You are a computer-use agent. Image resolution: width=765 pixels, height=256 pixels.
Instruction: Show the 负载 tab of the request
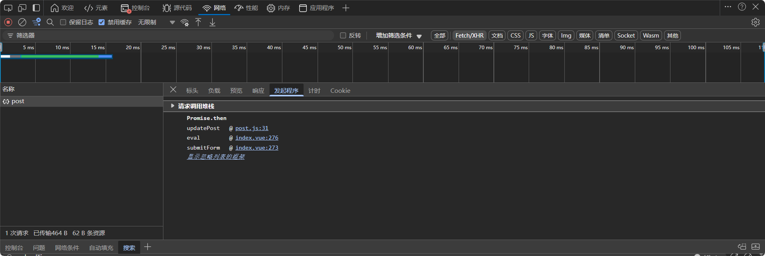(x=214, y=91)
